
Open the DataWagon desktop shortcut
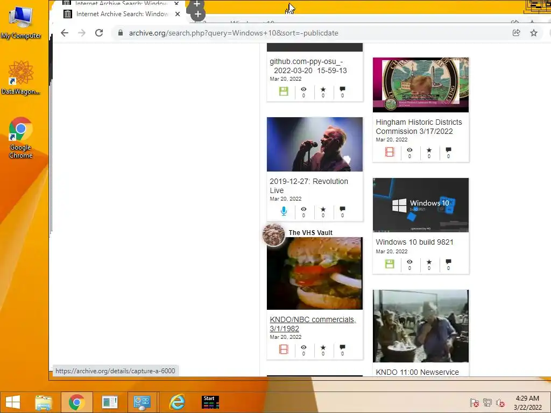[x=21, y=77]
